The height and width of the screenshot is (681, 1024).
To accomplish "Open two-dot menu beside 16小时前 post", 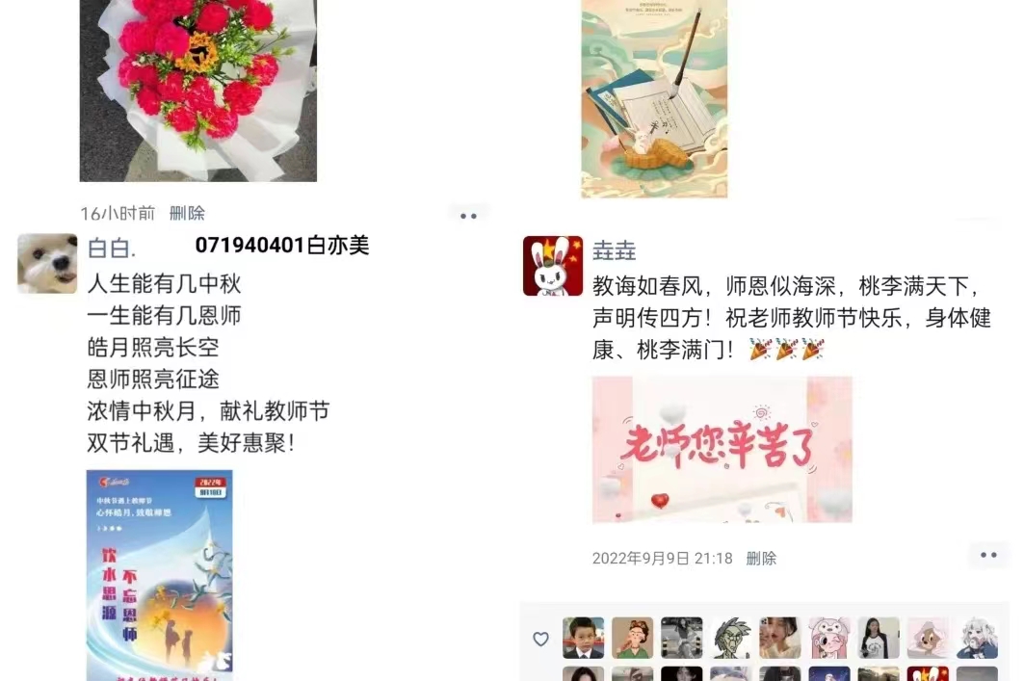I will [468, 216].
